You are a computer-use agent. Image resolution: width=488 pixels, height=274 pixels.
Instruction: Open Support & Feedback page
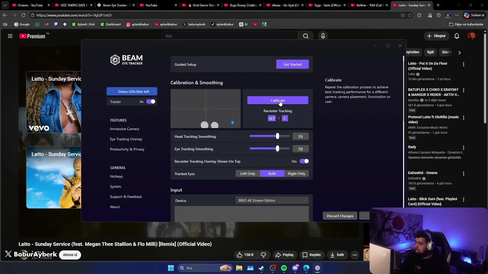coord(126,197)
